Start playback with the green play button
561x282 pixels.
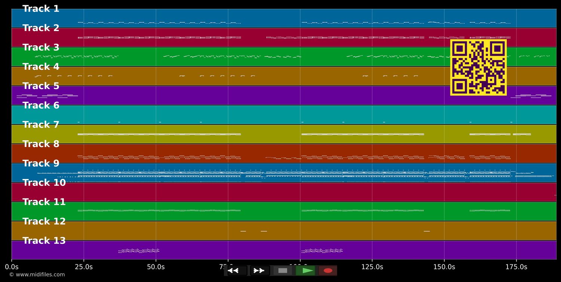pyautogui.click(x=306, y=270)
